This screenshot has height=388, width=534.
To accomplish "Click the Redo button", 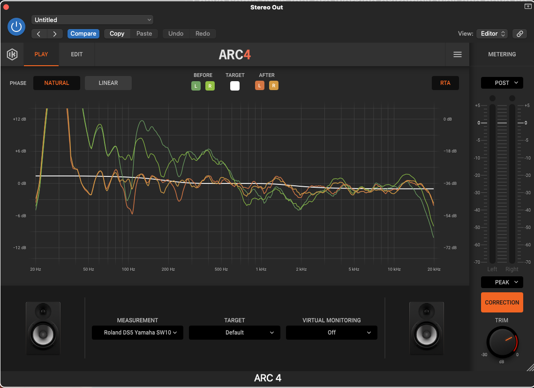I will (x=203, y=33).
